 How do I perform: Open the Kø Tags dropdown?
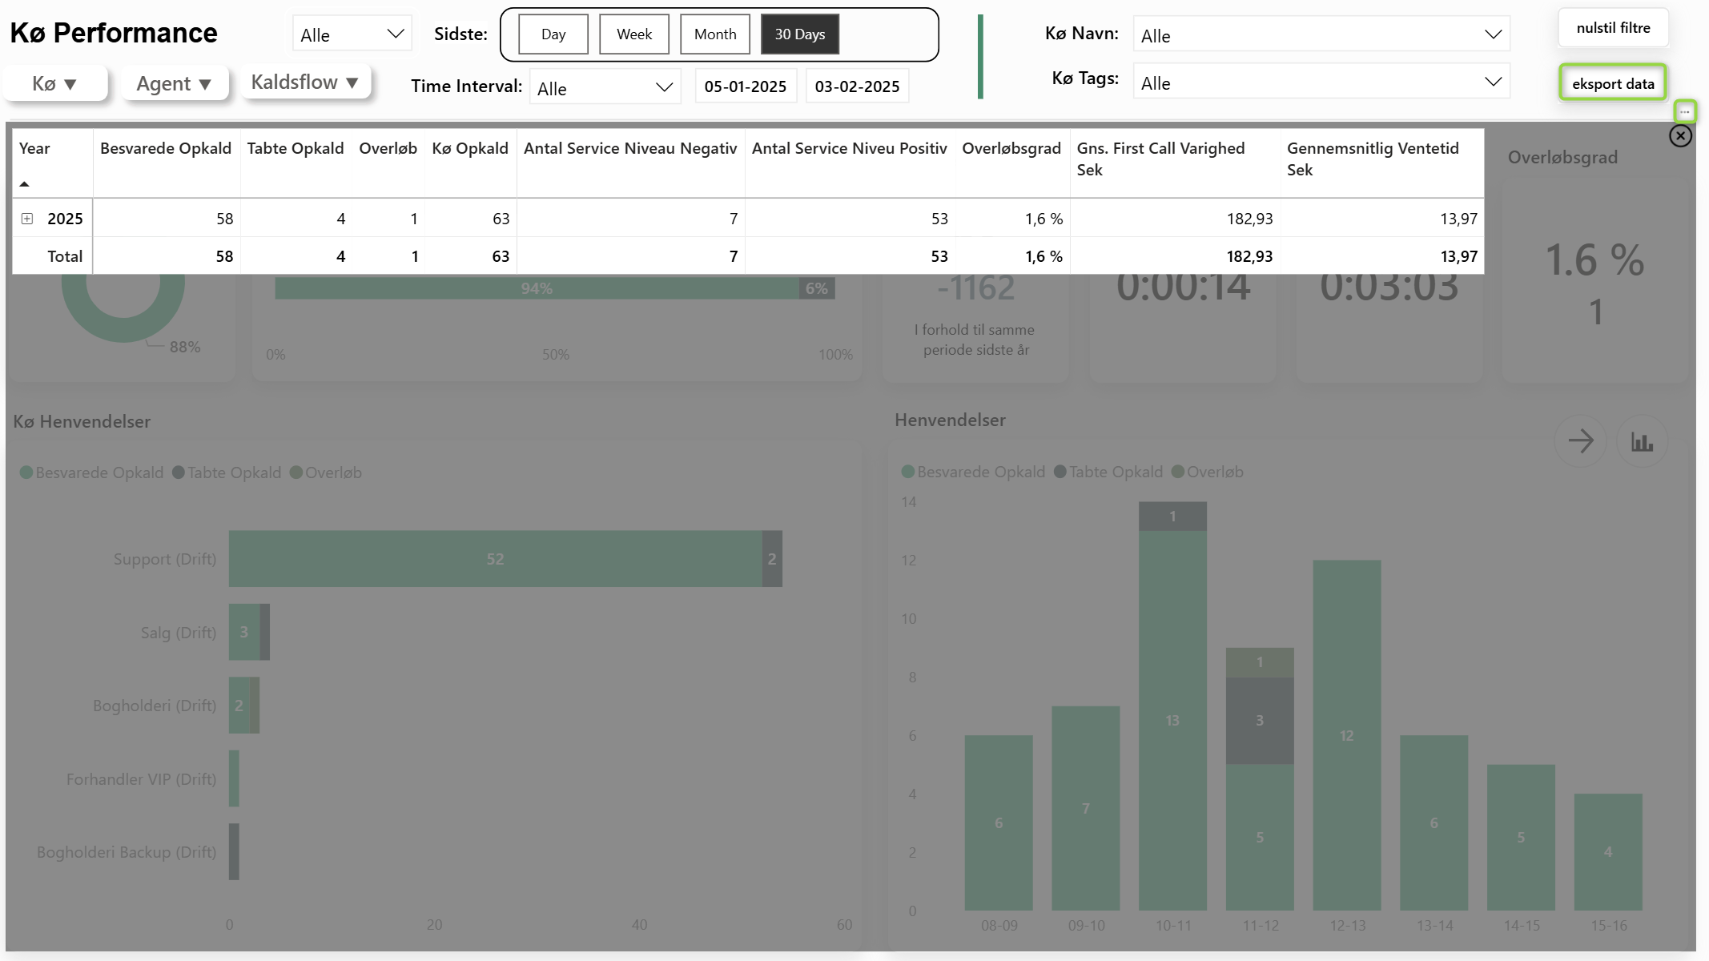coord(1321,82)
